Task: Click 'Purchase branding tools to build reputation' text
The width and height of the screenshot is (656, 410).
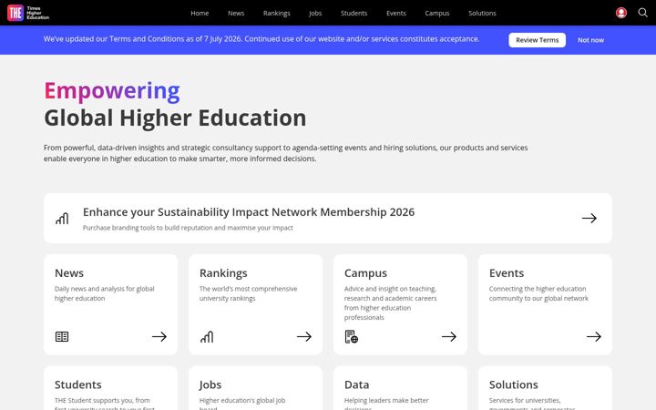Action: (x=188, y=228)
